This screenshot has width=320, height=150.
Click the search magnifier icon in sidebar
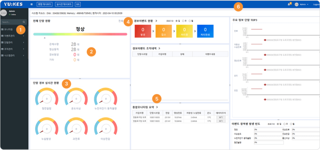click(24, 22)
